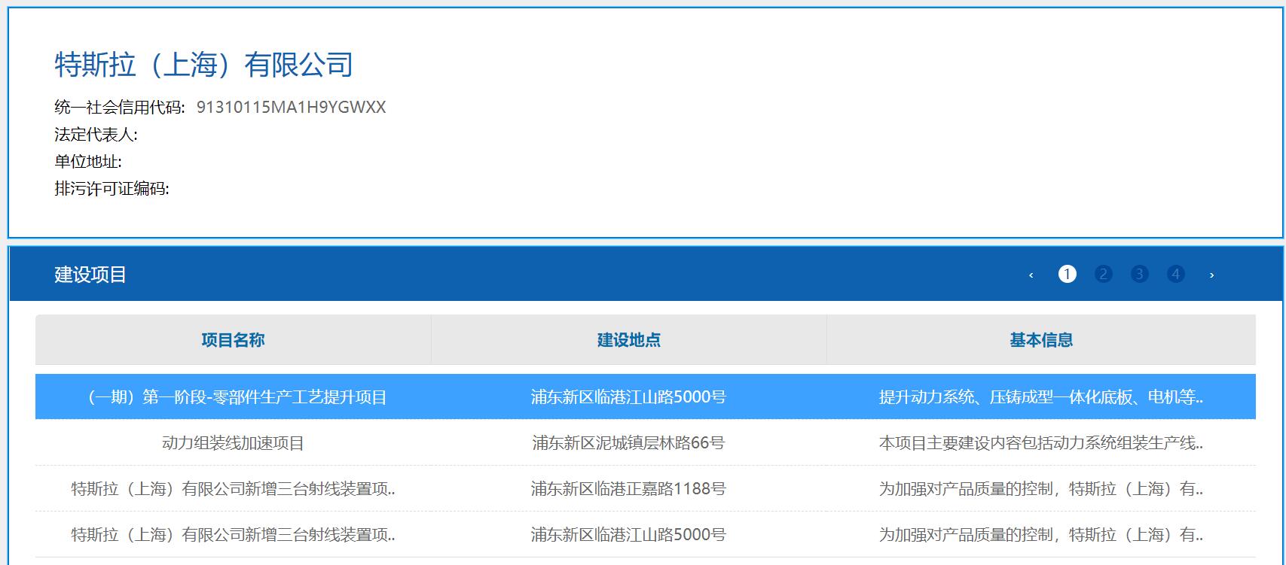Viewport: 1286px width, 565px height.
Task: Click 江山路5000号 in the last table row
Action: click(628, 535)
